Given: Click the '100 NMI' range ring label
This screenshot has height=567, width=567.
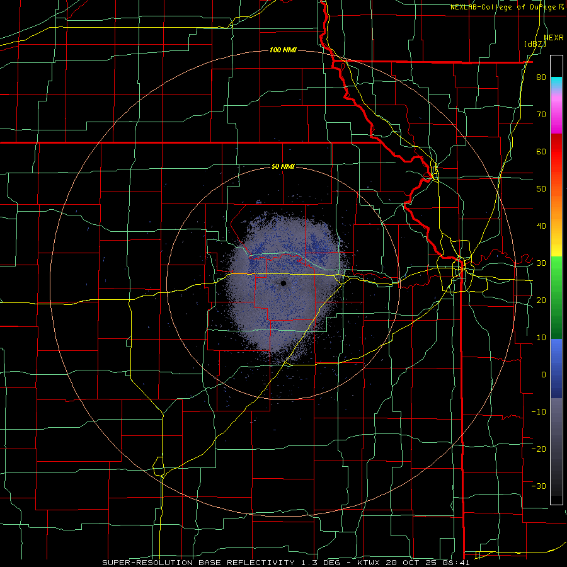Looking at the screenshot, I should (283, 50).
